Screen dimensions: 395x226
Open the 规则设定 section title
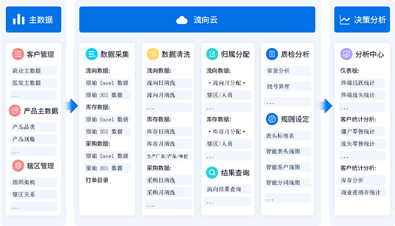(295, 119)
